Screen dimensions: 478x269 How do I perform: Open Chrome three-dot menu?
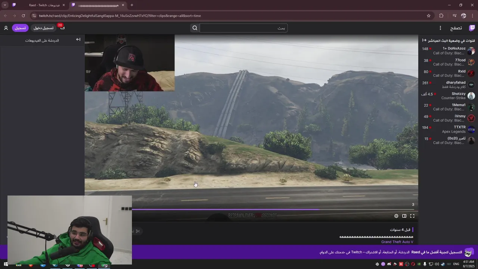(473, 16)
